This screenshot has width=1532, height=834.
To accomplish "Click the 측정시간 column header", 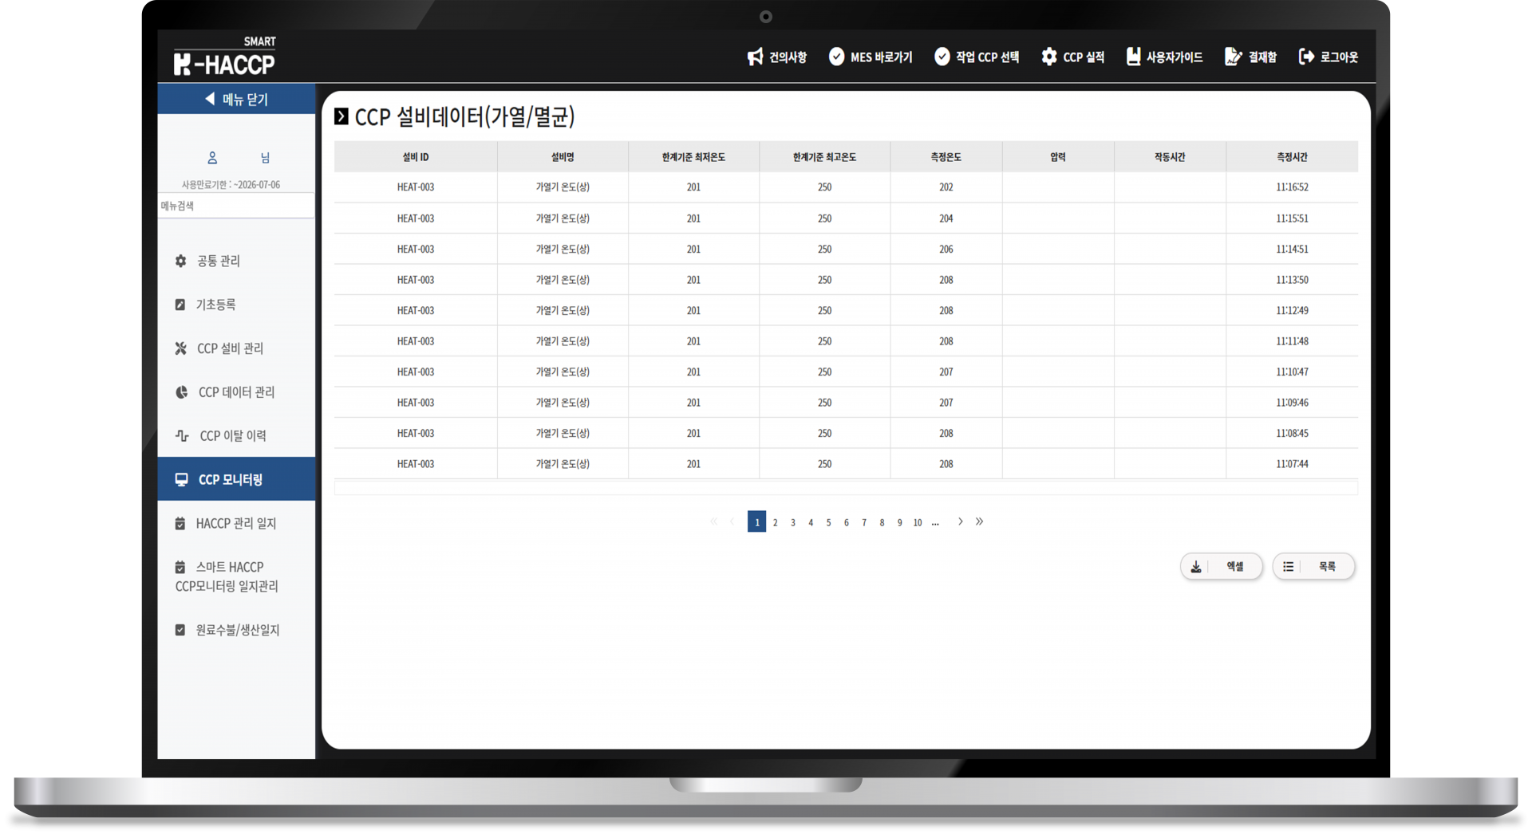I will 1292,157.
